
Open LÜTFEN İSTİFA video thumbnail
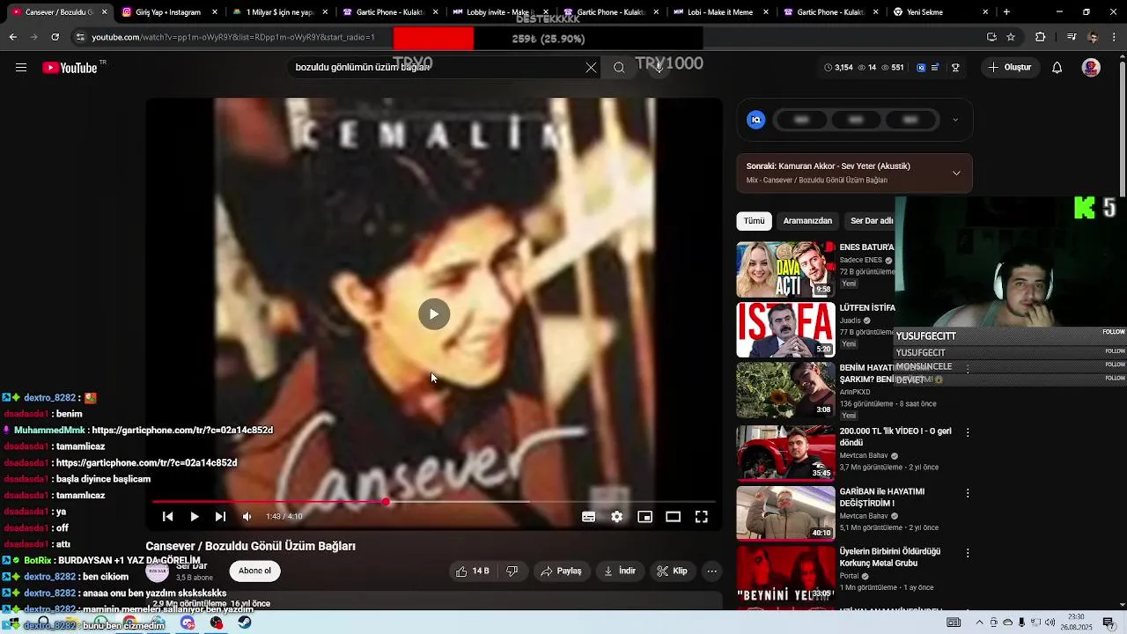[x=785, y=330]
